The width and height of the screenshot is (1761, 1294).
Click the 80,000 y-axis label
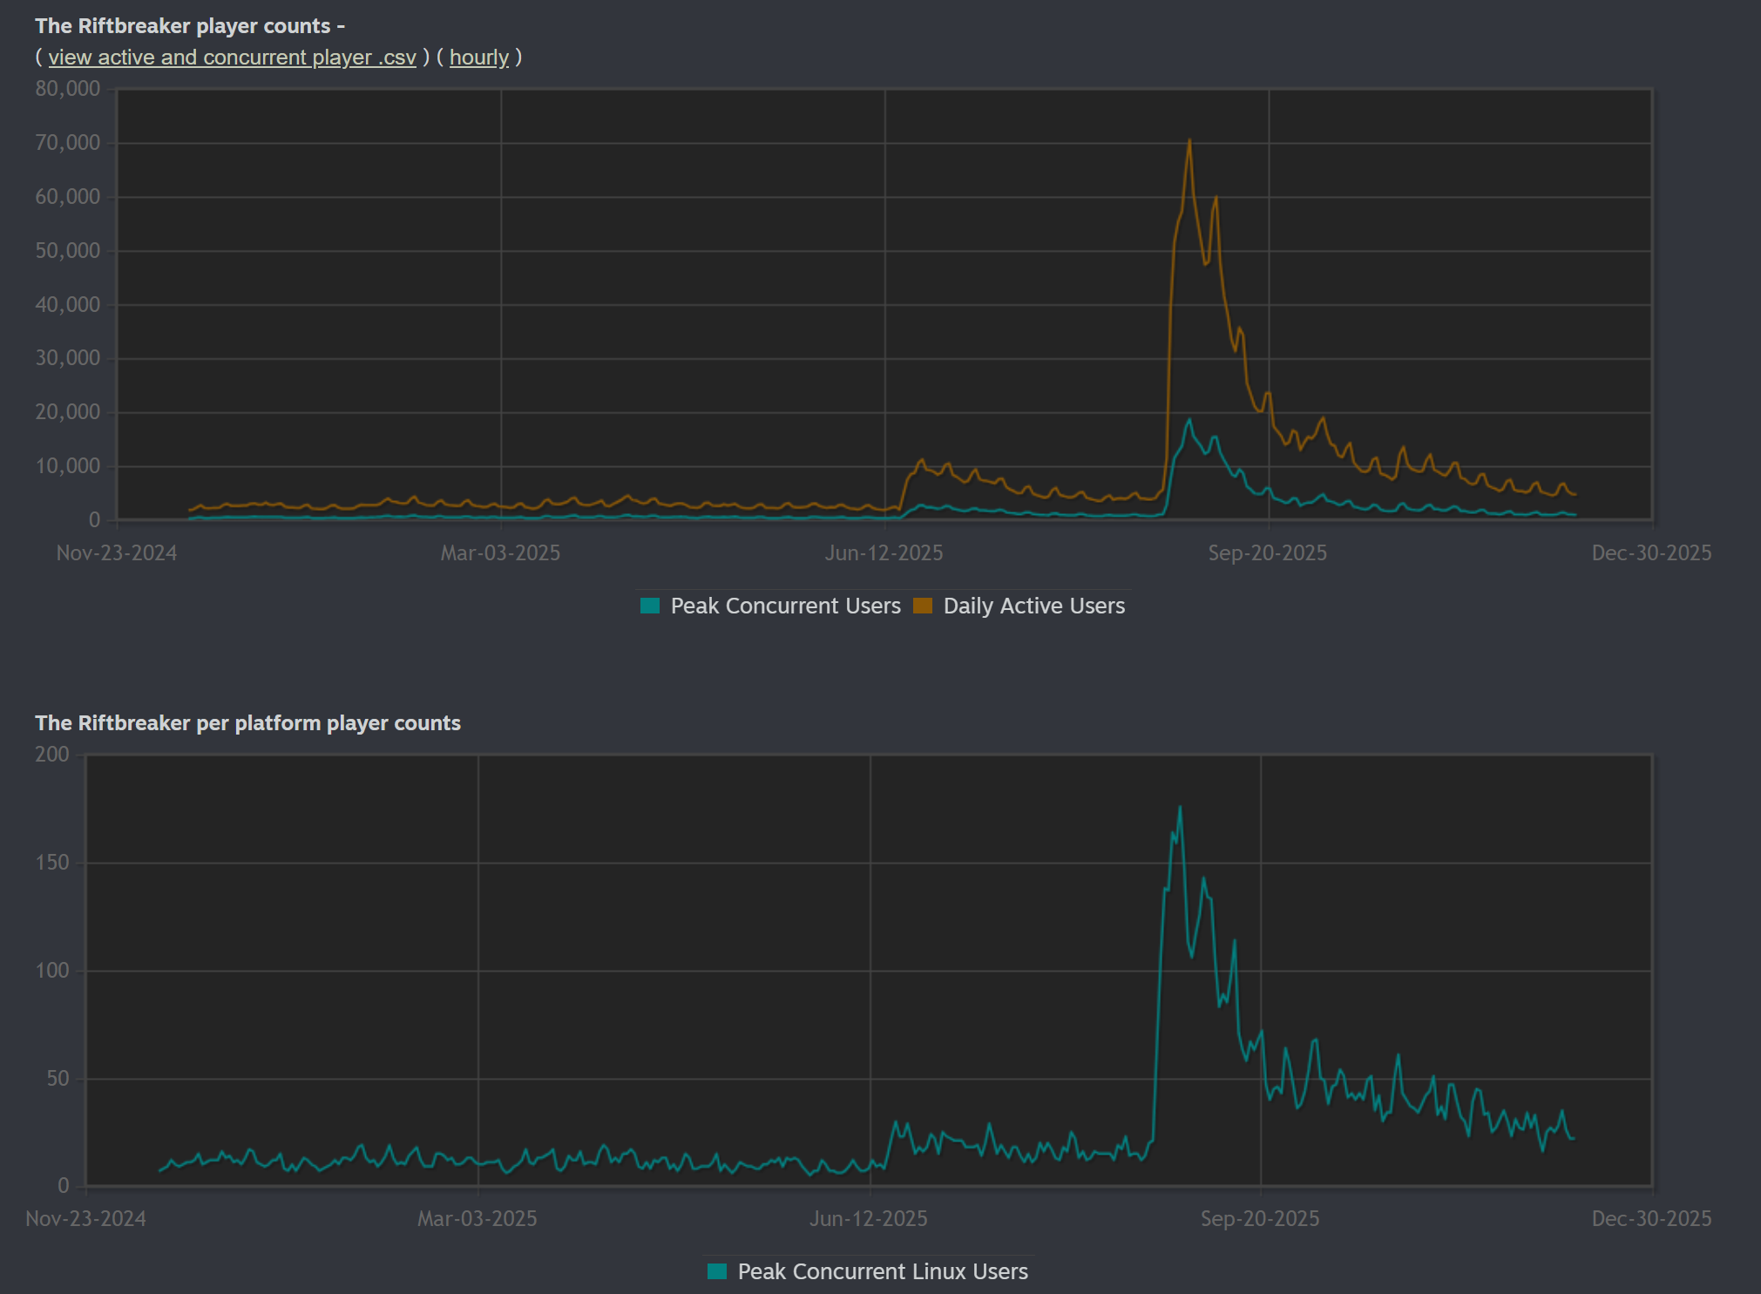point(67,89)
